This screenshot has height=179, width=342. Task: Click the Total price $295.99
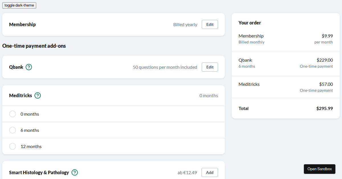(x=325, y=109)
